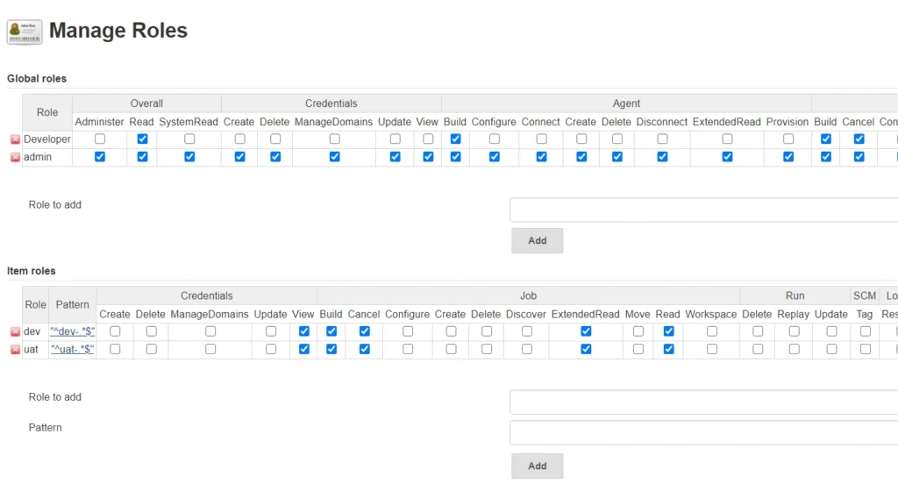Enable Agent Provision for Developer role
Viewport: 898px width, 491px height.
(788, 139)
